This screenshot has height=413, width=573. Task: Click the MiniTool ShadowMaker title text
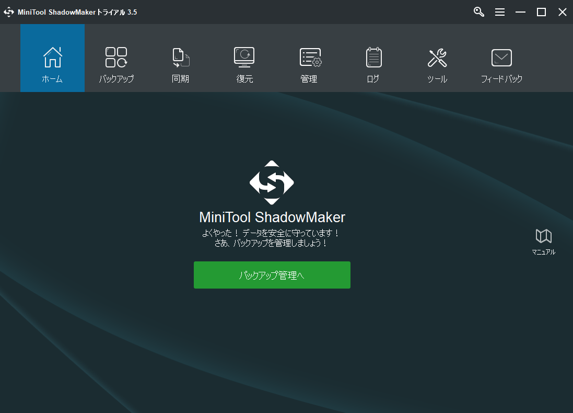272,216
